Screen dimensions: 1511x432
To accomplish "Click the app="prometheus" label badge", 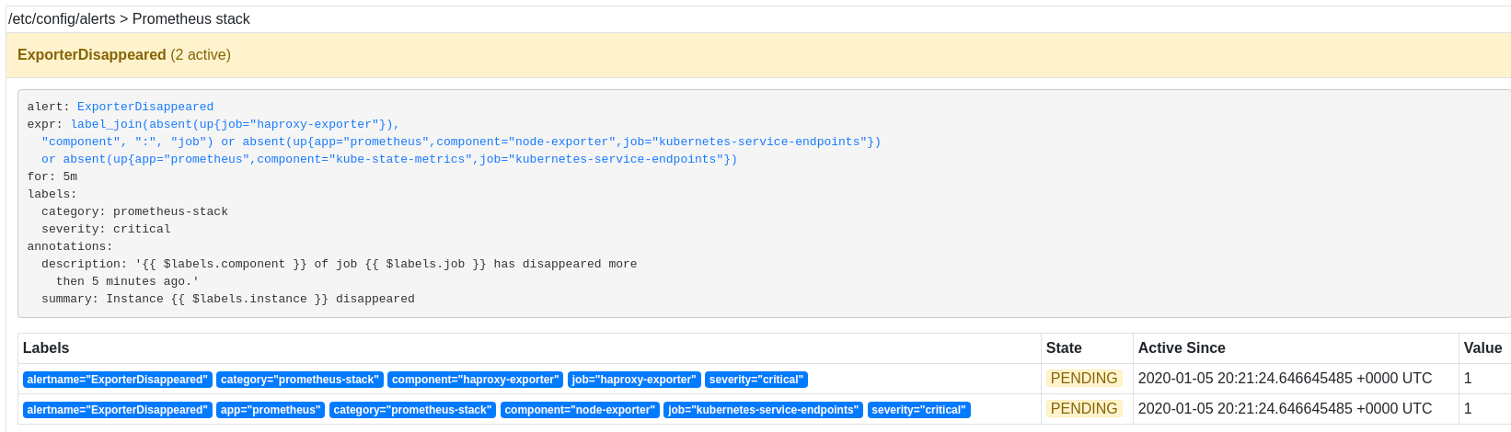I will (x=271, y=410).
